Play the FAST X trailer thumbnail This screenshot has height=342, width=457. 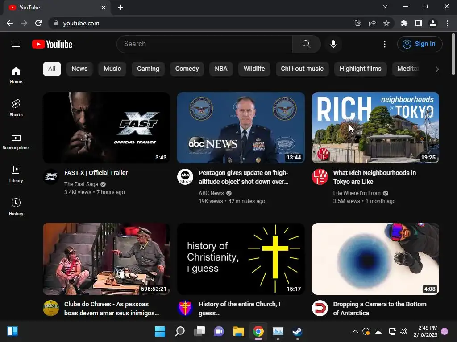[106, 128]
